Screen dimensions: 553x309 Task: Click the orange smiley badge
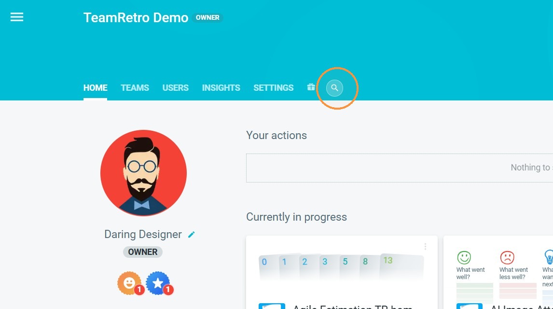129,282
